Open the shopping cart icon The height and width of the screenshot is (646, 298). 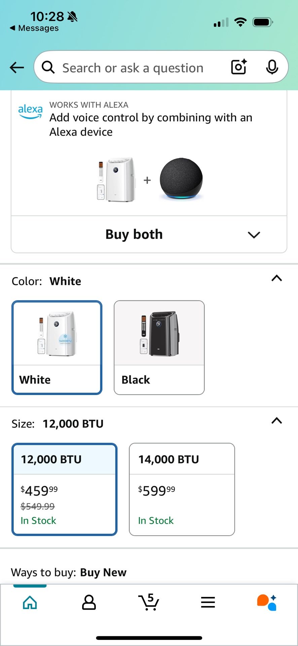(149, 602)
